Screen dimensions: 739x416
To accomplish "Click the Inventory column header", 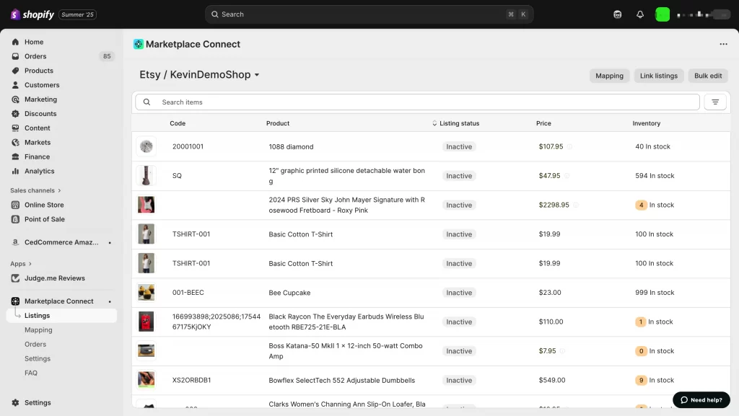I will point(646,123).
